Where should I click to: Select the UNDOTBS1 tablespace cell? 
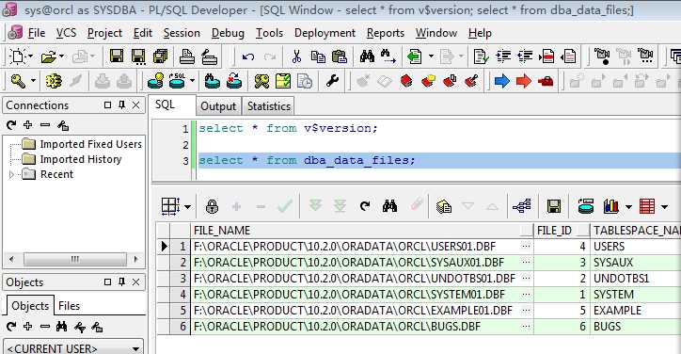point(636,279)
